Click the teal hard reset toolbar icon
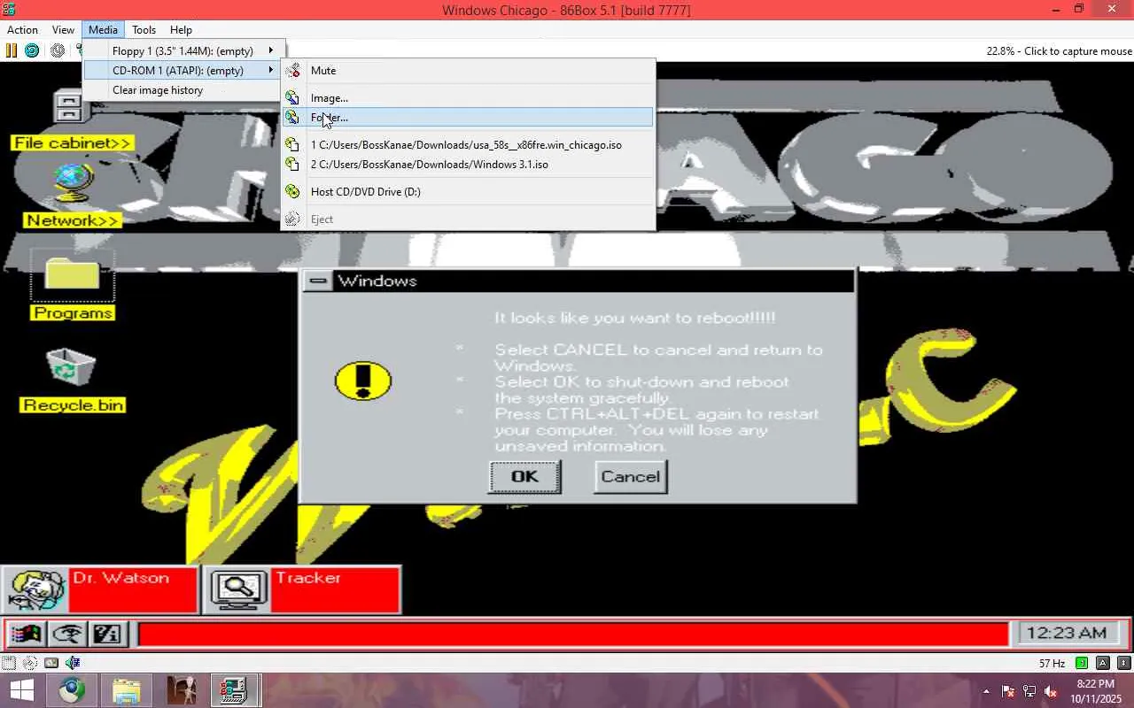Viewport: 1134px width, 708px height. [32, 50]
